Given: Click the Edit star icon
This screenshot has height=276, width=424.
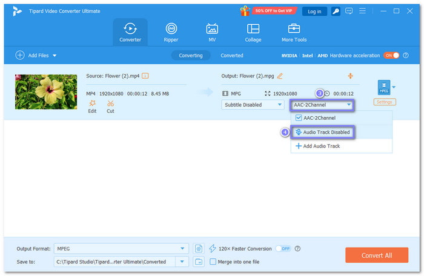Looking at the screenshot, I should pyautogui.click(x=92, y=103).
